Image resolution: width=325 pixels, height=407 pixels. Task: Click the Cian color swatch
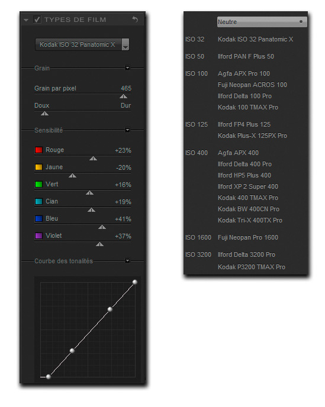tap(38, 201)
